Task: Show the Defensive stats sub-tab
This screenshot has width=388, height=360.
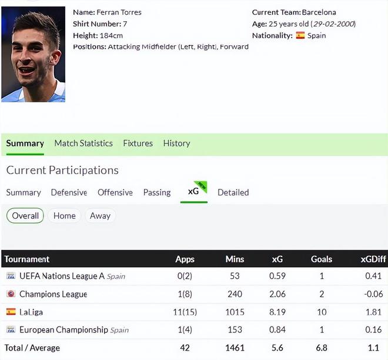Action: pyautogui.click(x=69, y=192)
